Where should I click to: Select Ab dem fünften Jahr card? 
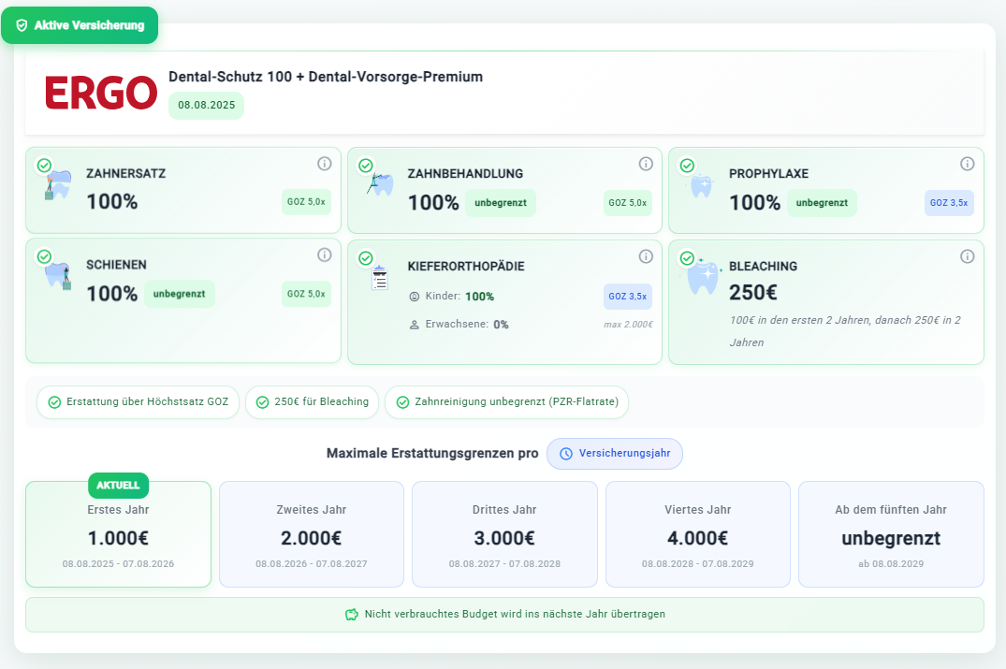[891, 534]
